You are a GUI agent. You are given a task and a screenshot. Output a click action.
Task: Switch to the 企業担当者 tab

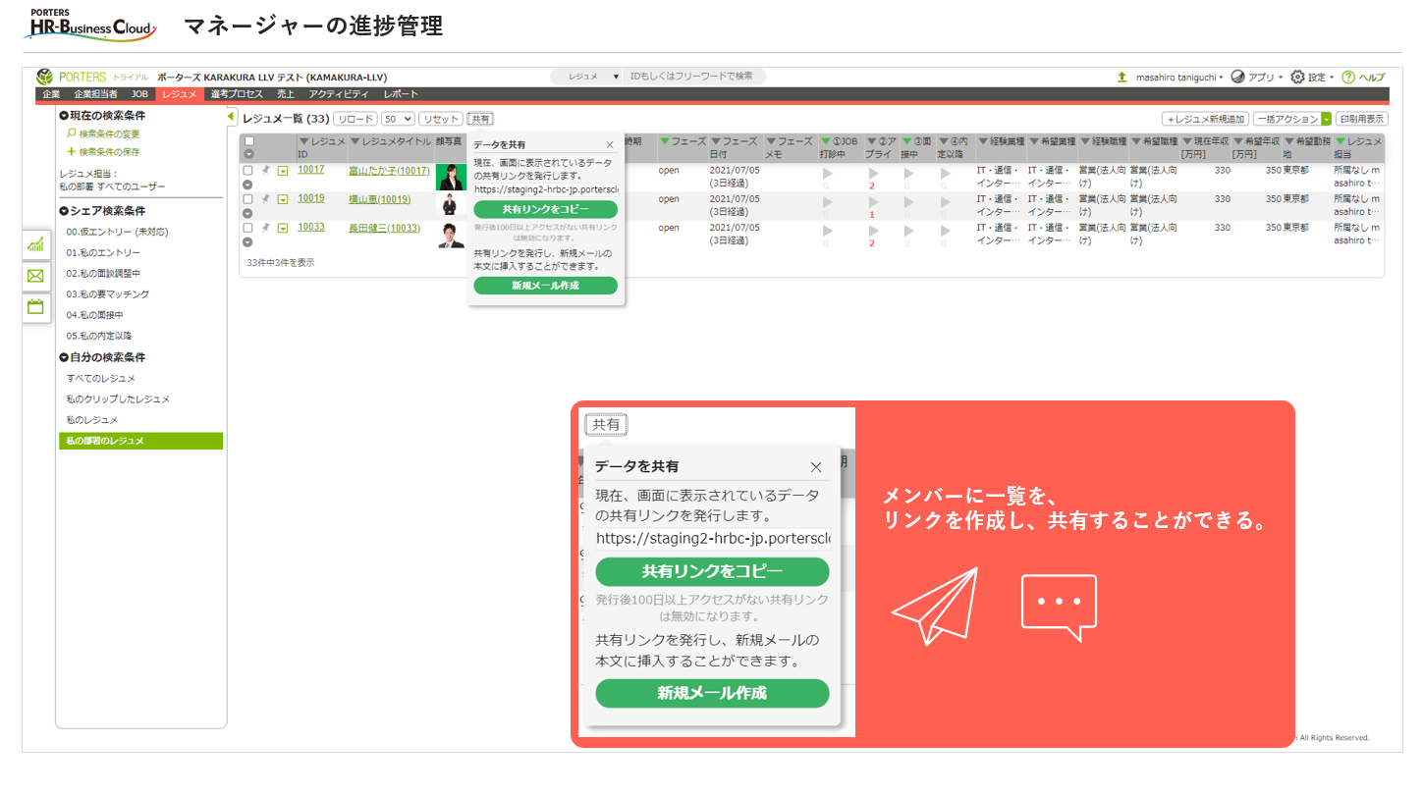pyautogui.click(x=95, y=94)
